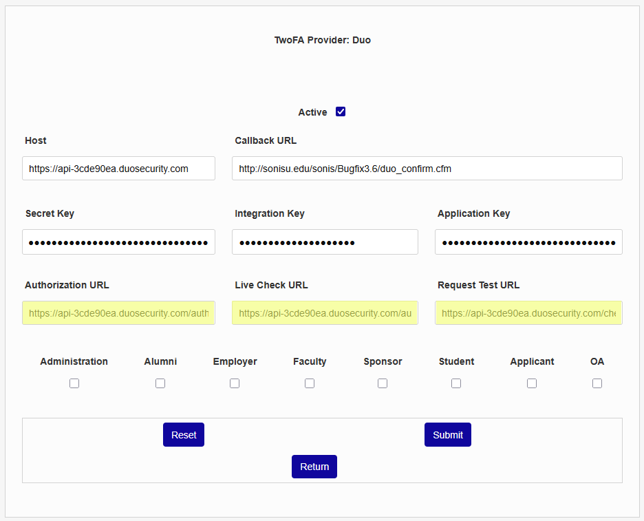The height and width of the screenshot is (521, 644).
Task: Click the Submit button
Action: pos(447,435)
